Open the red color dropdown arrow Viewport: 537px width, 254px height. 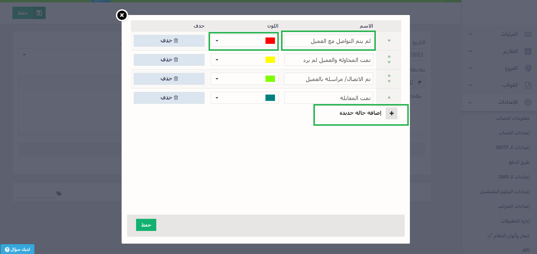point(217,41)
